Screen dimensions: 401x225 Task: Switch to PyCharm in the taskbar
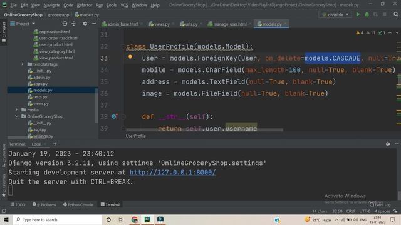(147, 219)
